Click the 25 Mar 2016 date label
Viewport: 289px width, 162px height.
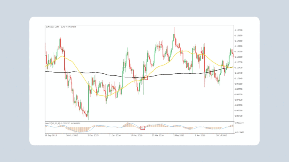(x=157, y=135)
